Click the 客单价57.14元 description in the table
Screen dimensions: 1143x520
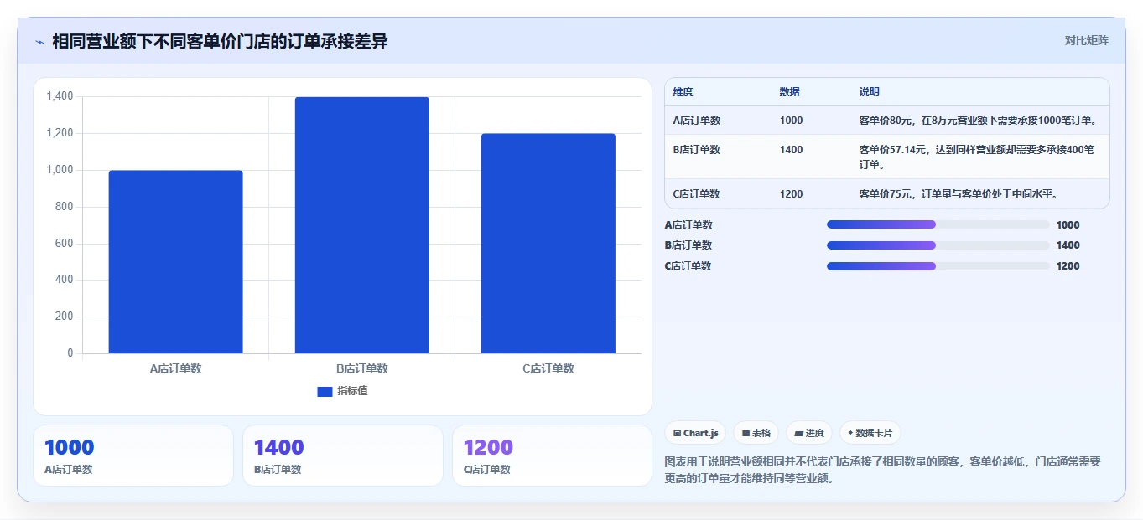point(976,157)
